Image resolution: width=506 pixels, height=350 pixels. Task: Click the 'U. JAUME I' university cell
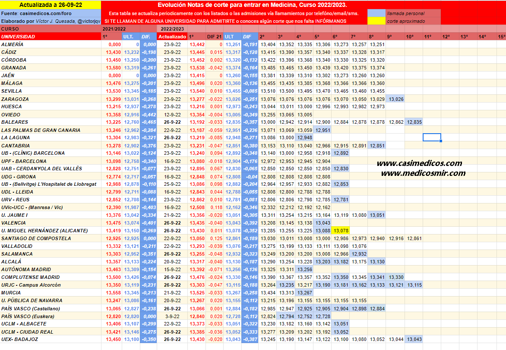coord(51,215)
